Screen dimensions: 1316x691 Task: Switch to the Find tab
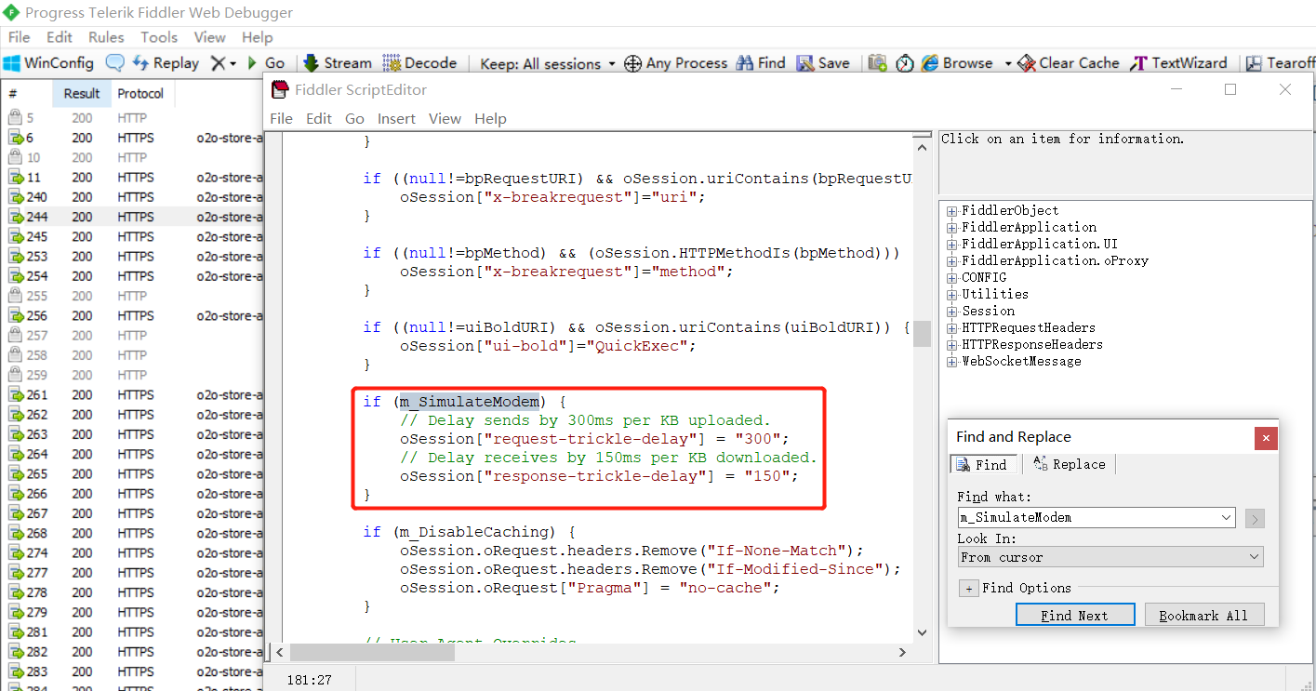tap(982, 464)
